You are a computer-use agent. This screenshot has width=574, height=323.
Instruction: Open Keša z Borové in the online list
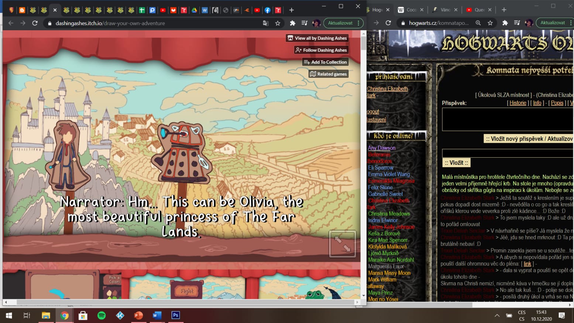tap(384, 233)
